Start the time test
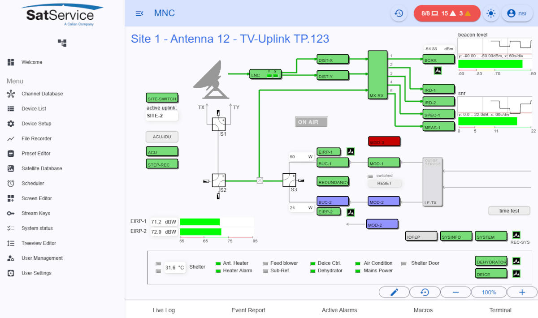 pyautogui.click(x=509, y=211)
